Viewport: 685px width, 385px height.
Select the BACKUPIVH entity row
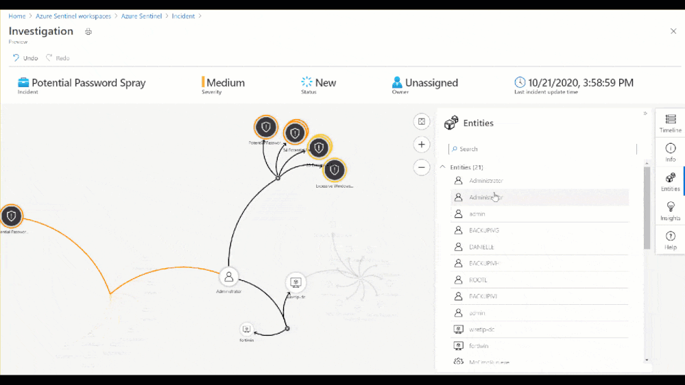pos(540,263)
